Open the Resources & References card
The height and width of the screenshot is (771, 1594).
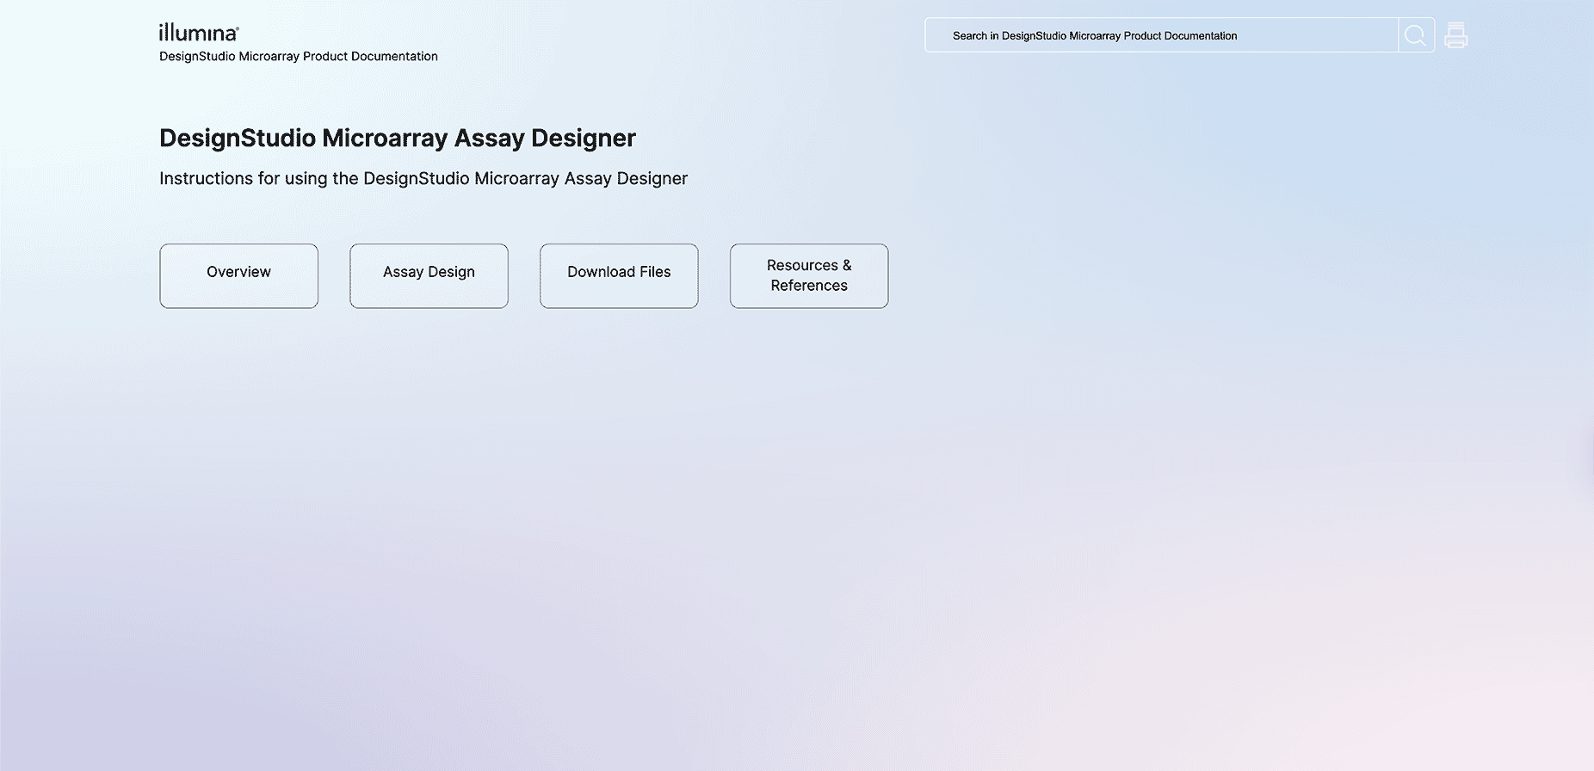809,275
